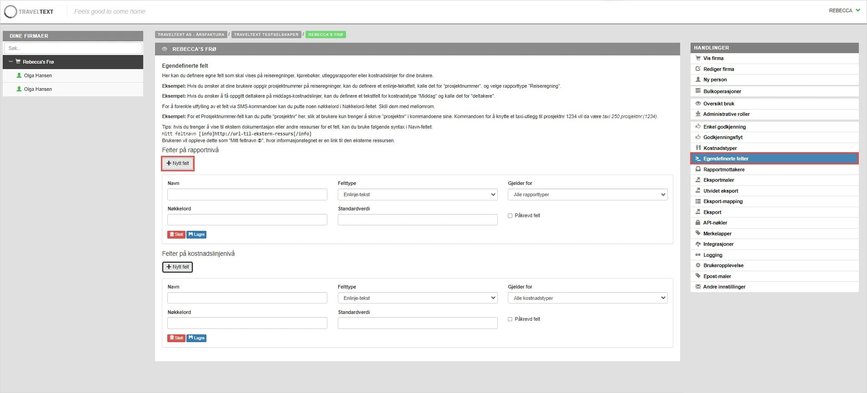Open the Alle kostnadstyper dropdown
The image size is (867, 393).
587,298
